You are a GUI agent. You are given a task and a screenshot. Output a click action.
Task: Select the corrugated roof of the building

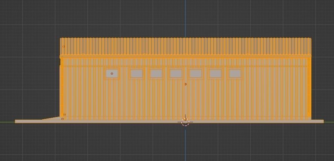pos(185,46)
